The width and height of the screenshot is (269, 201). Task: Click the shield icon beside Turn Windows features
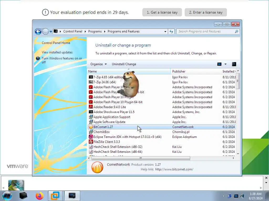pos(38,58)
